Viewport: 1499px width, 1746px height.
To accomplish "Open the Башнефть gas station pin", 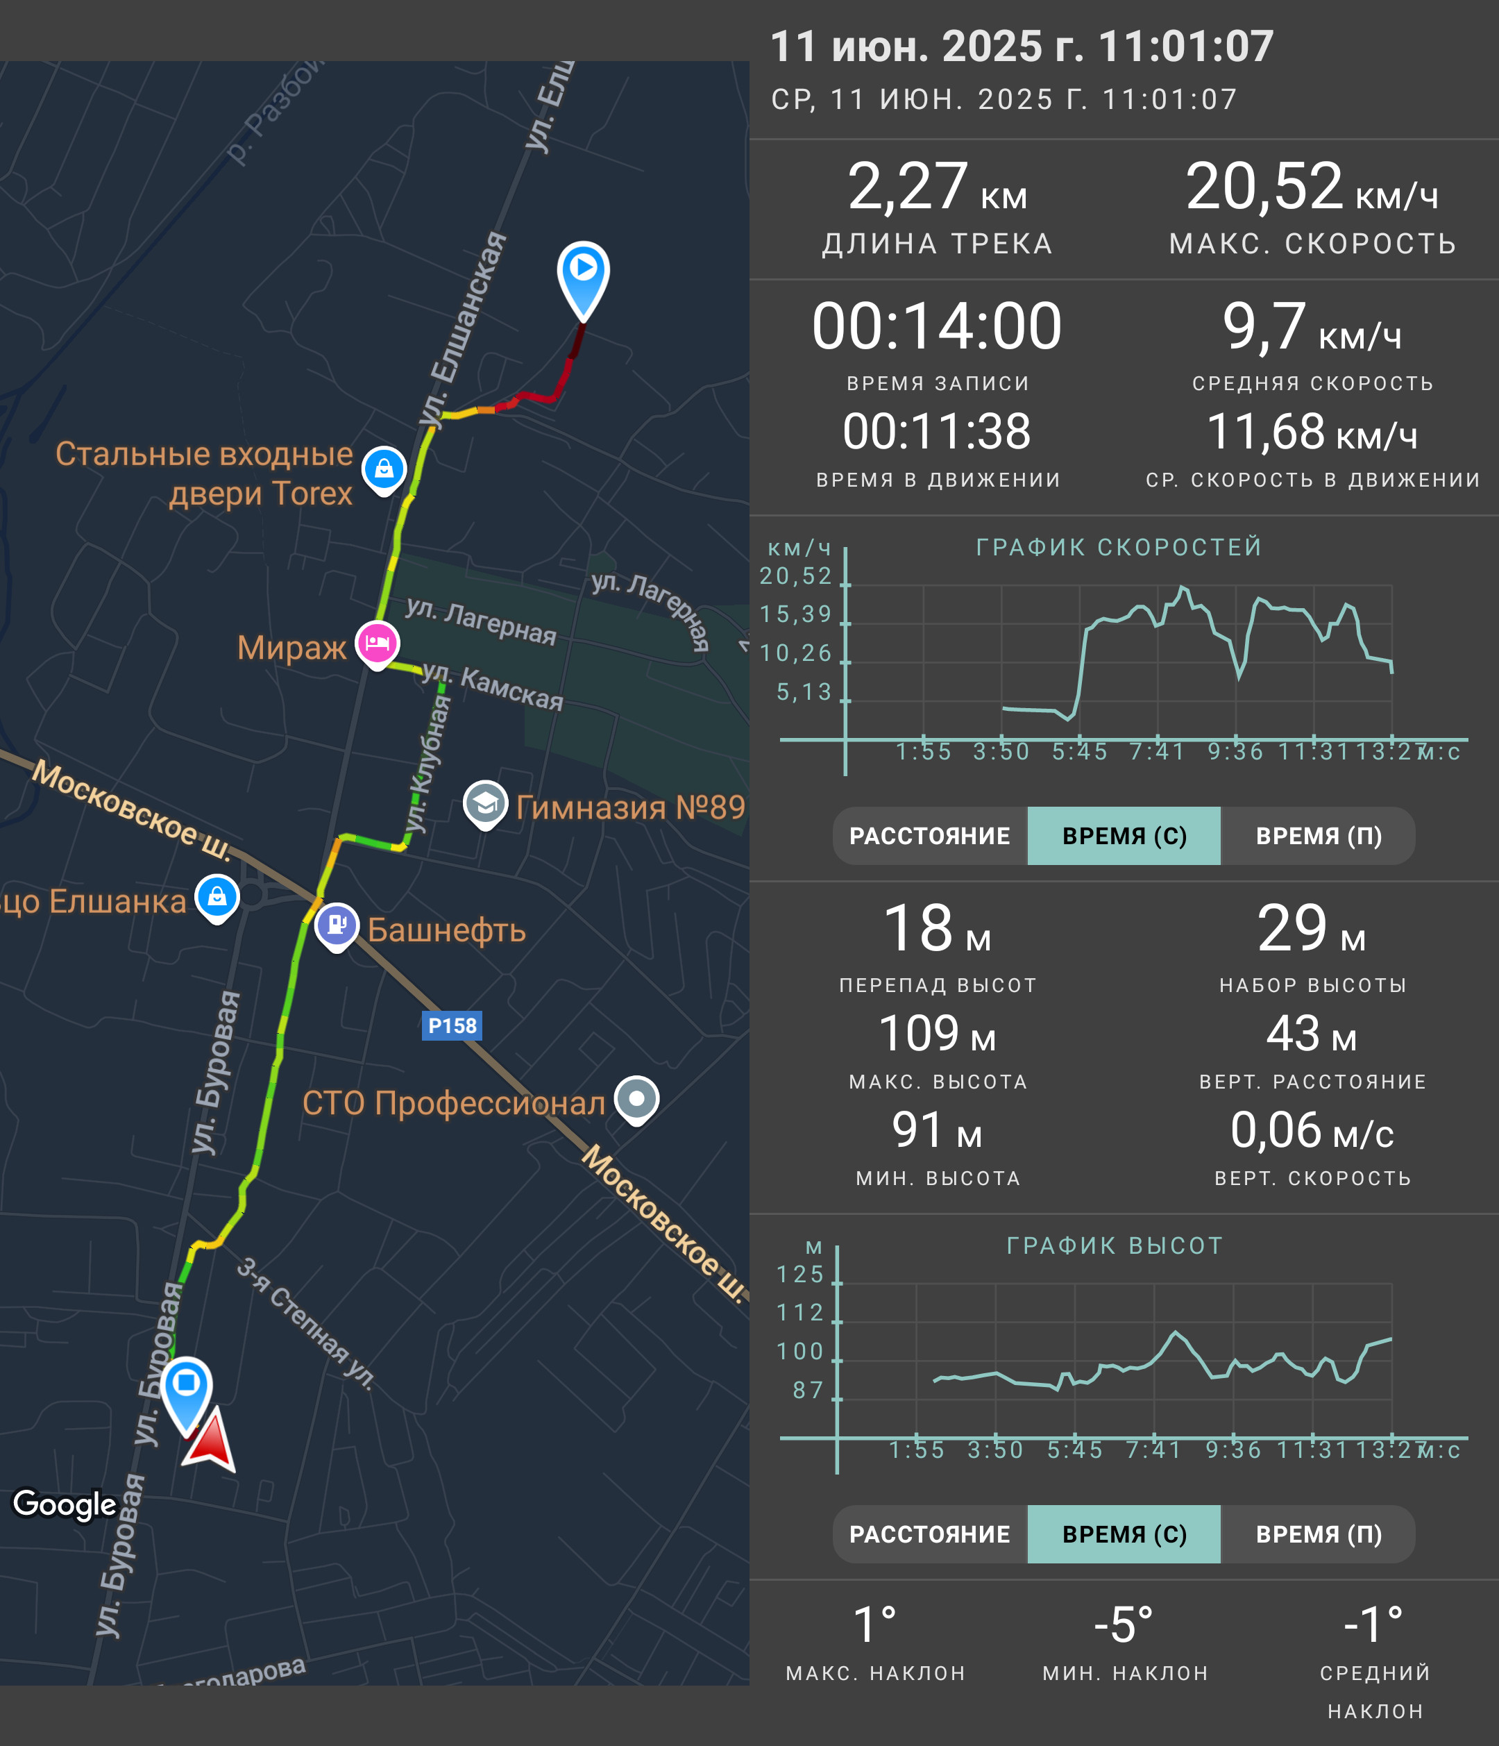I will pyautogui.click(x=337, y=927).
